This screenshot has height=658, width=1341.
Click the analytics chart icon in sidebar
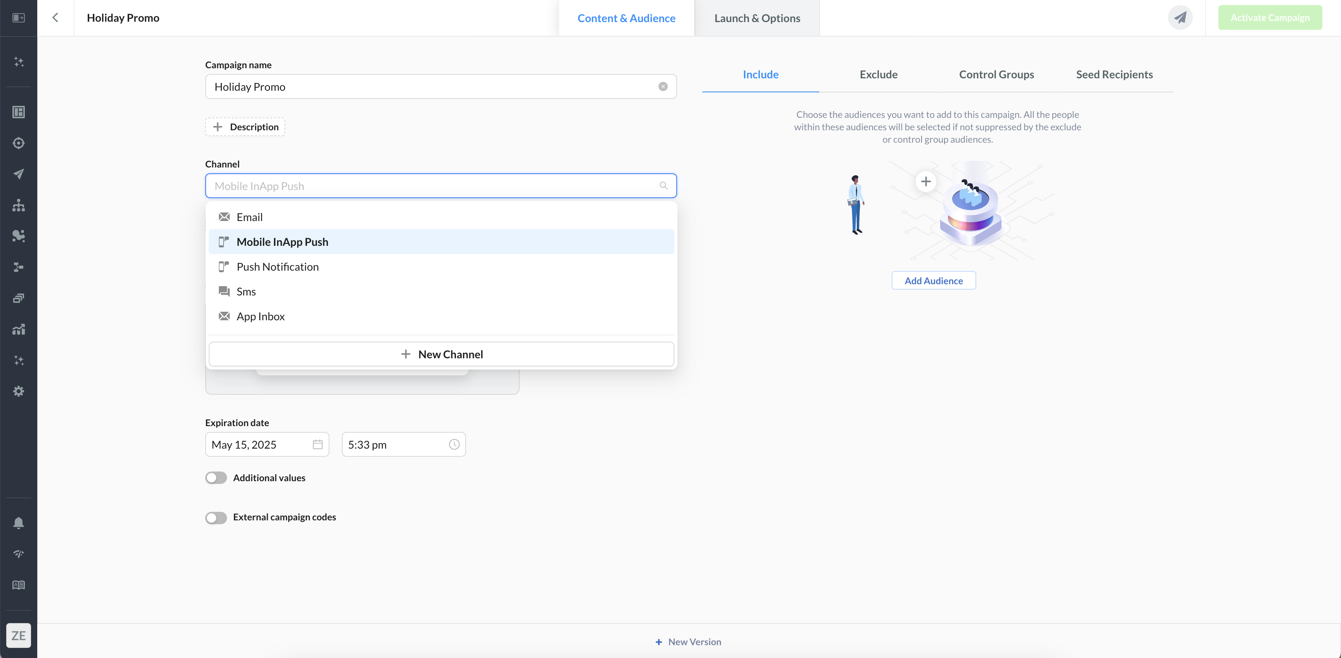19,329
